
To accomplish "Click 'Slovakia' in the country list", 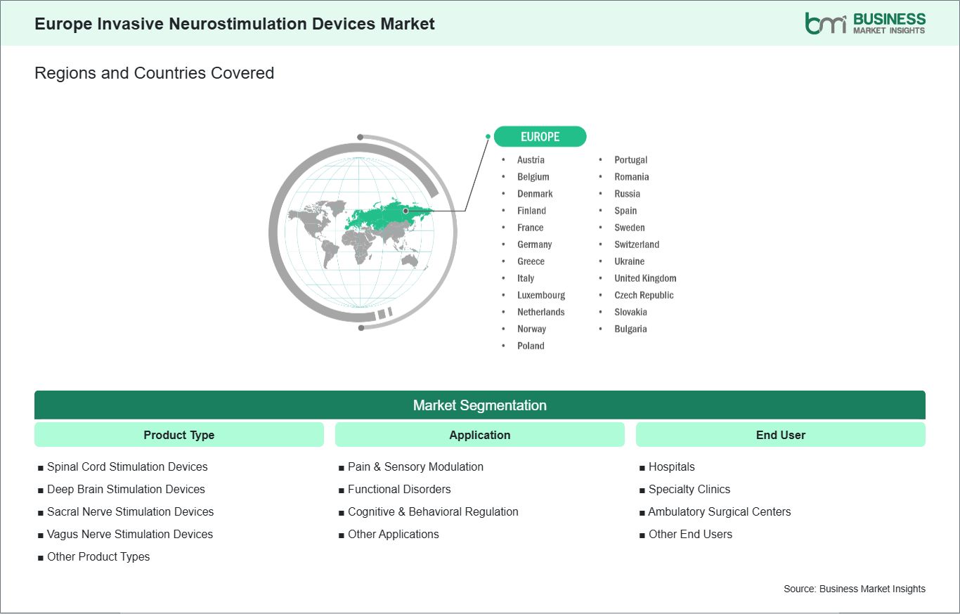I will (x=630, y=312).
